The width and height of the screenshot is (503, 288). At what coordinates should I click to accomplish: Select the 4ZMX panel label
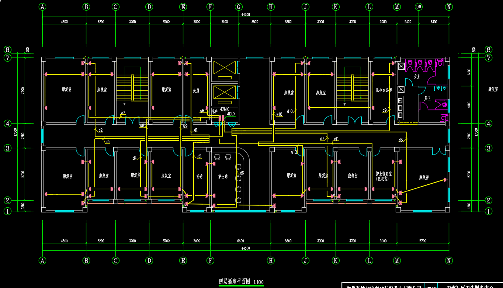(224, 110)
